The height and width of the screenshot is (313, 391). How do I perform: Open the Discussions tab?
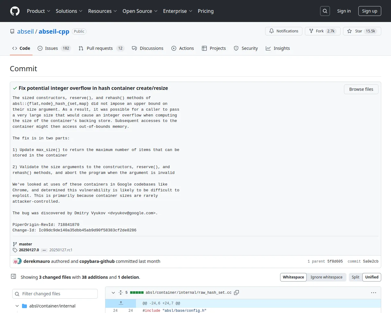coord(148,48)
